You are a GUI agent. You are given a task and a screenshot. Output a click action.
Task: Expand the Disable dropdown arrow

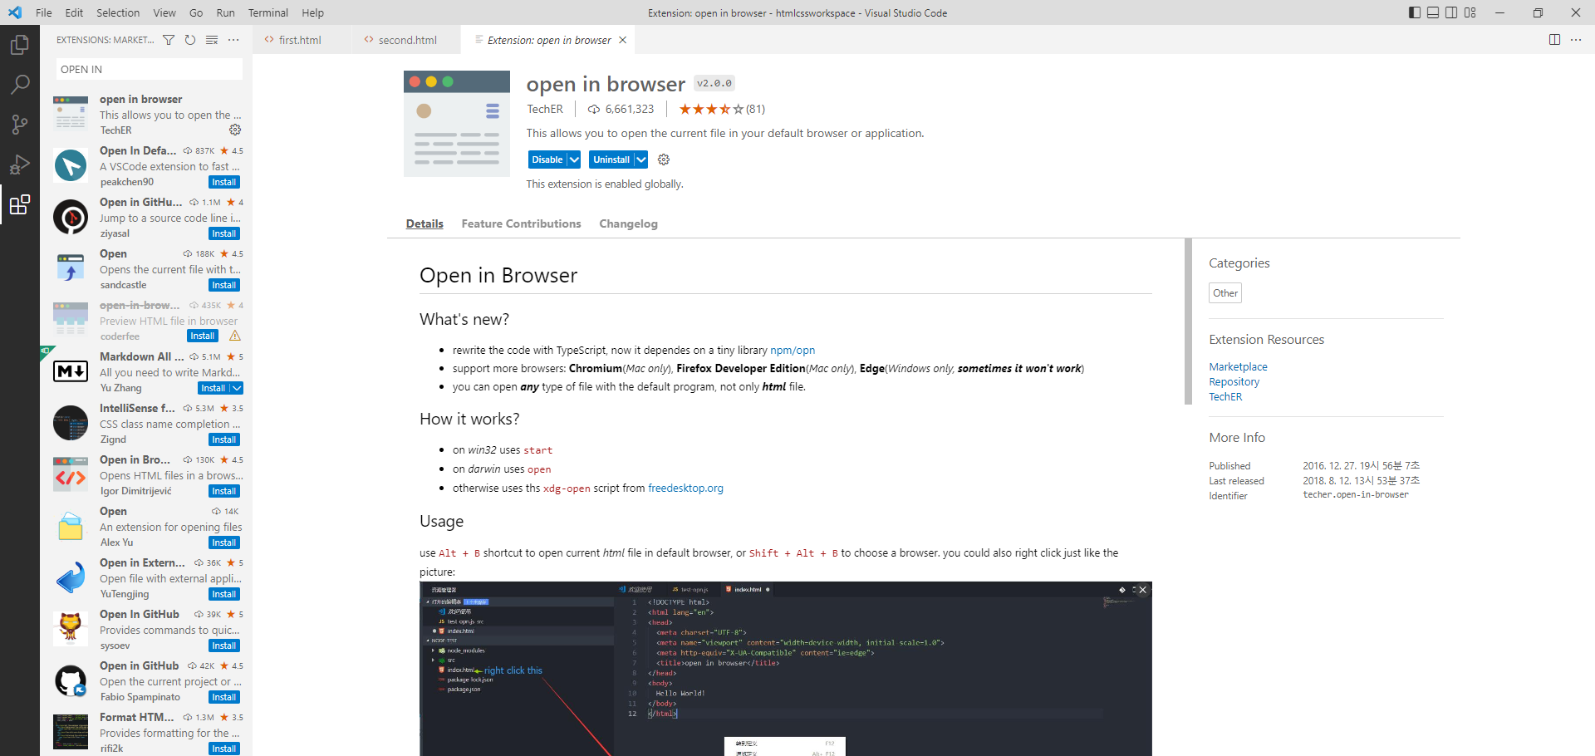[574, 160]
